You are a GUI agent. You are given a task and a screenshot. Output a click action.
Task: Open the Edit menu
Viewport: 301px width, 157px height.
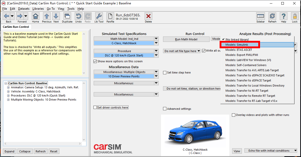(x=13, y=9)
